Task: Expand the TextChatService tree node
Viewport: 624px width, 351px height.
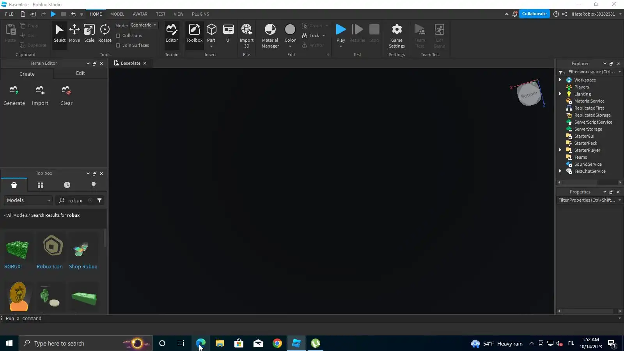Action: click(x=560, y=171)
